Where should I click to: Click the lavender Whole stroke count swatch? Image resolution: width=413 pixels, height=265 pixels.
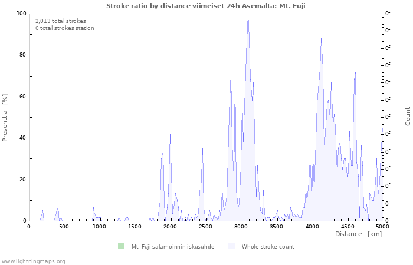[x=231, y=246]
